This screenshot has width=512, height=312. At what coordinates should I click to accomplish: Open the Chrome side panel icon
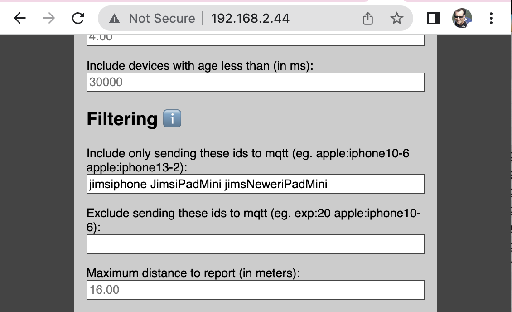click(x=433, y=18)
